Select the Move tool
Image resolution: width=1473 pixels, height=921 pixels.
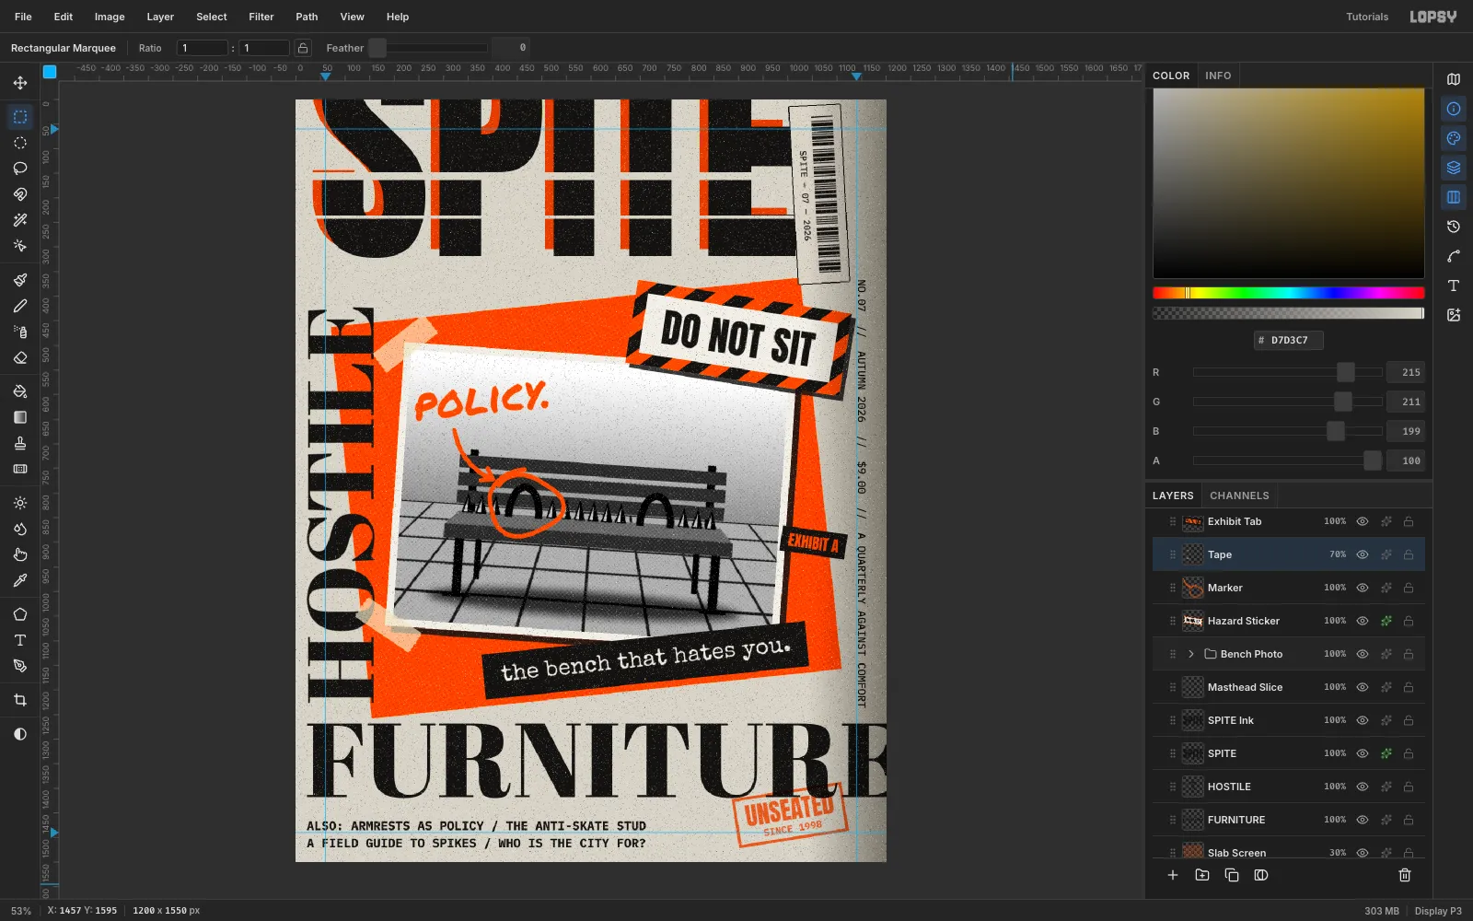20,83
